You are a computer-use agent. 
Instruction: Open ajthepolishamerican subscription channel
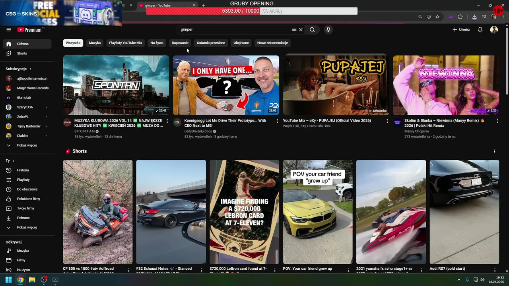pyautogui.click(x=27, y=79)
